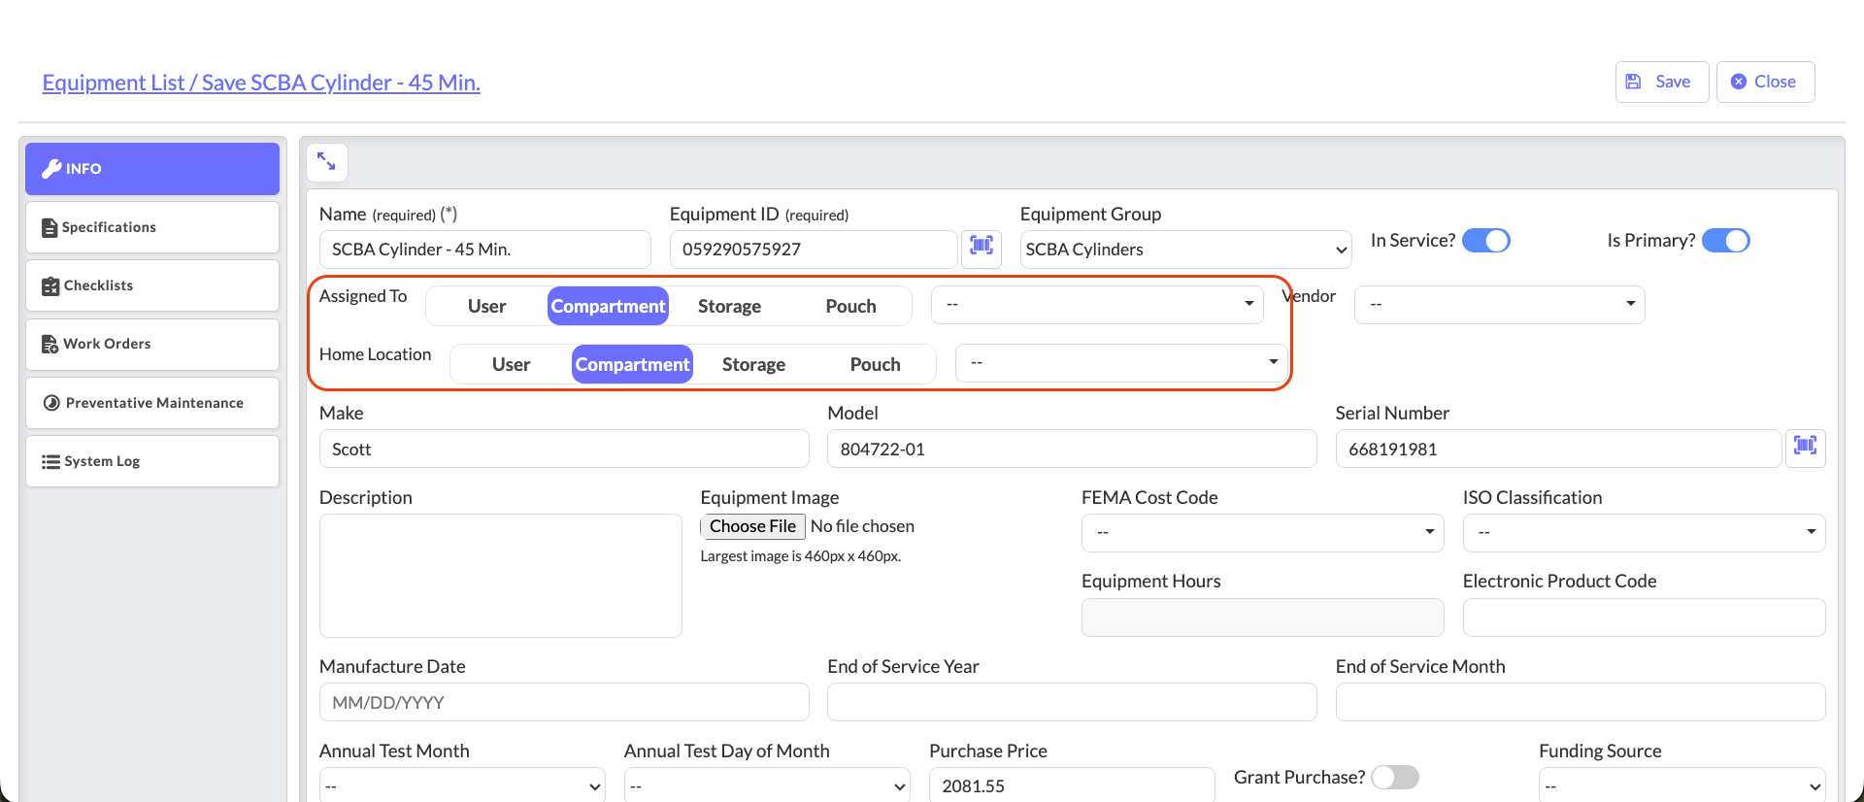Click the Name input field
The width and height of the screenshot is (1864, 802).
click(485, 250)
